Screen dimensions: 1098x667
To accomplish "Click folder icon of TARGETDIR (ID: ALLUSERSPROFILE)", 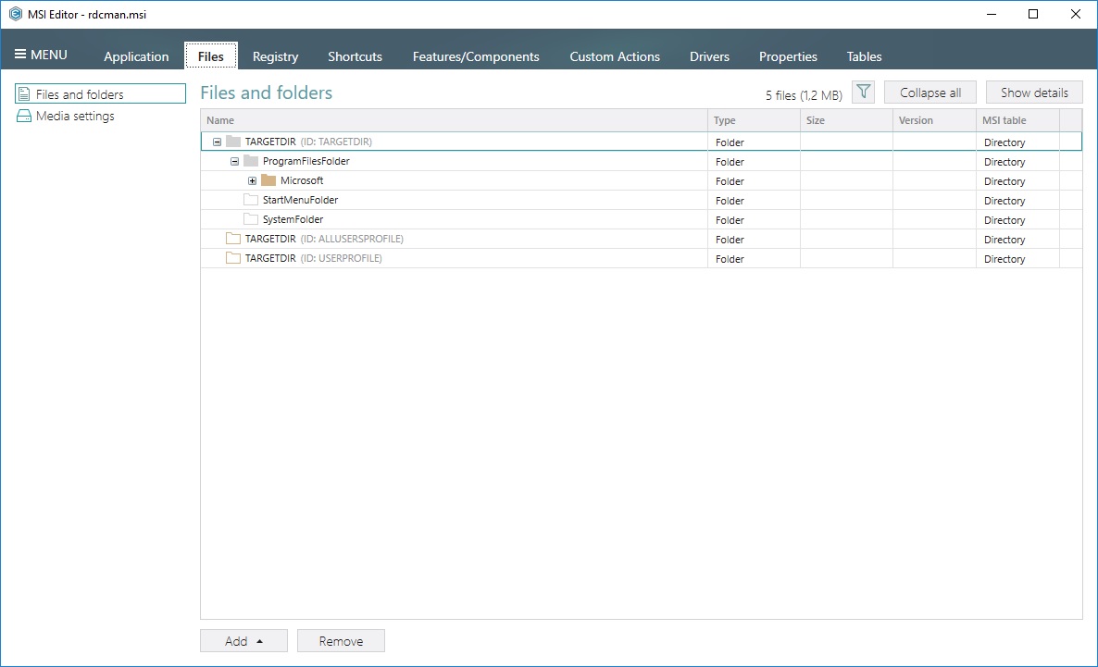I will point(233,239).
